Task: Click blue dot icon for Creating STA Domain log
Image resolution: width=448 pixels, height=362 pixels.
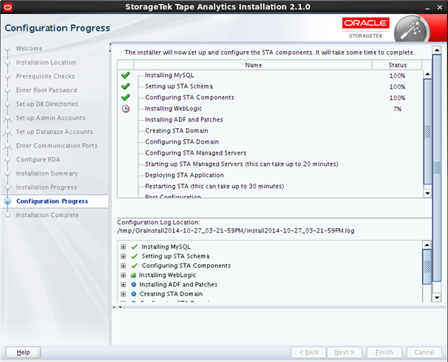Action: click(133, 294)
